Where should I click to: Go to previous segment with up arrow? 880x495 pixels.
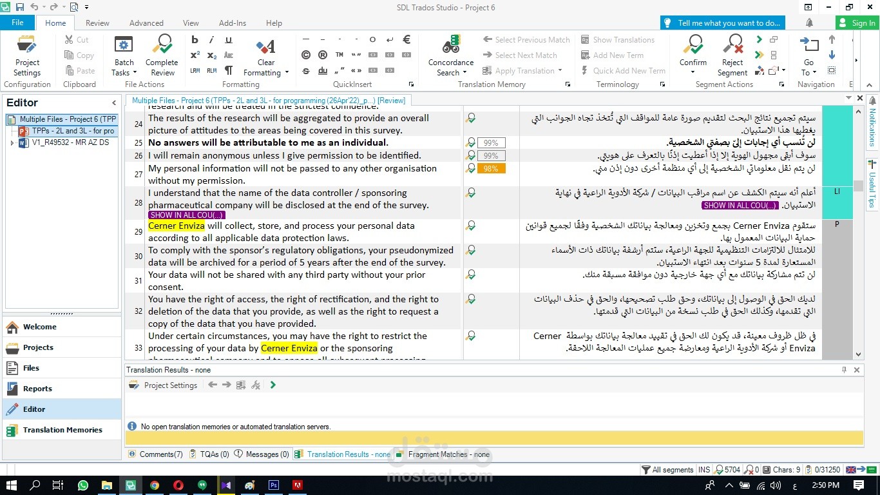coord(832,39)
